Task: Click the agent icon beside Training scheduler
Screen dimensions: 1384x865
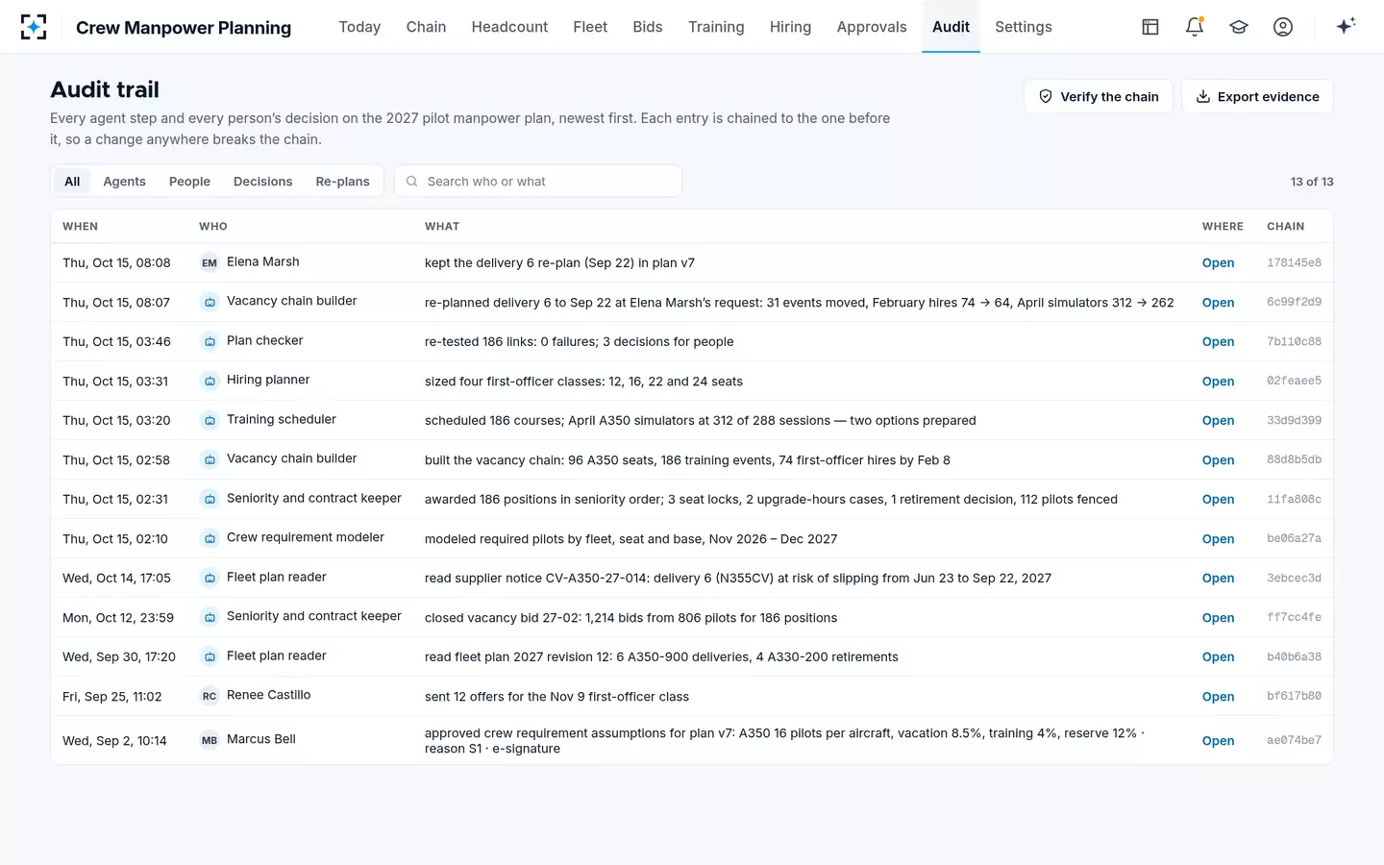Action: coord(210,420)
